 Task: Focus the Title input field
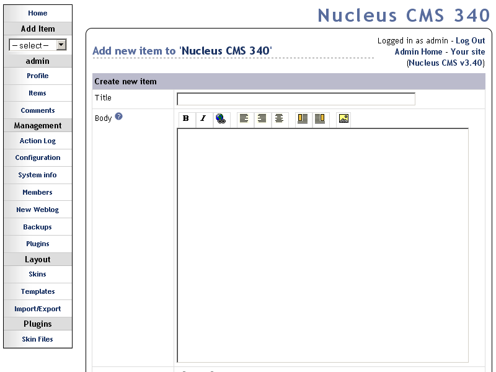pos(296,99)
